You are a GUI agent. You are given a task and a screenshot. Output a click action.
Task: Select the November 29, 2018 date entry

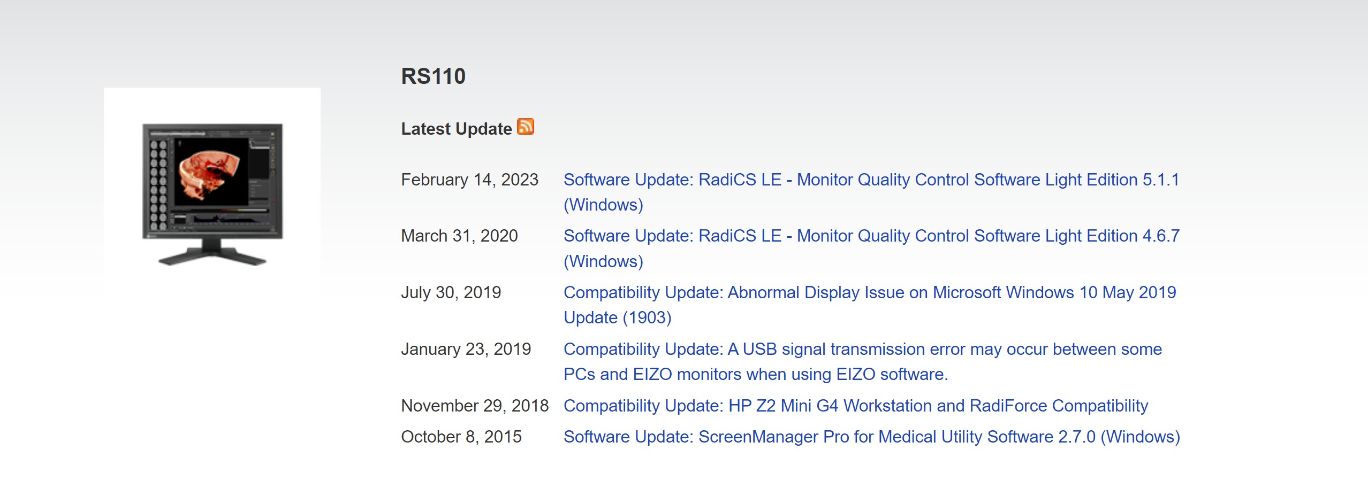pyautogui.click(x=475, y=406)
